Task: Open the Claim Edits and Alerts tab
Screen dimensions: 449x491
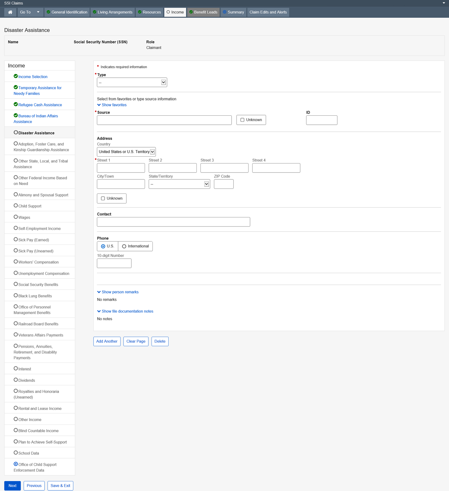Action: (268, 12)
